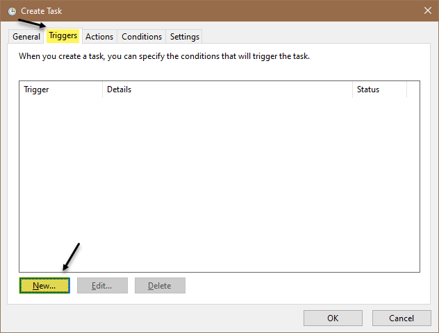This screenshot has width=439, height=333.
Task: Click the "Create Task" window title
Action: pyautogui.click(x=42, y=11)
